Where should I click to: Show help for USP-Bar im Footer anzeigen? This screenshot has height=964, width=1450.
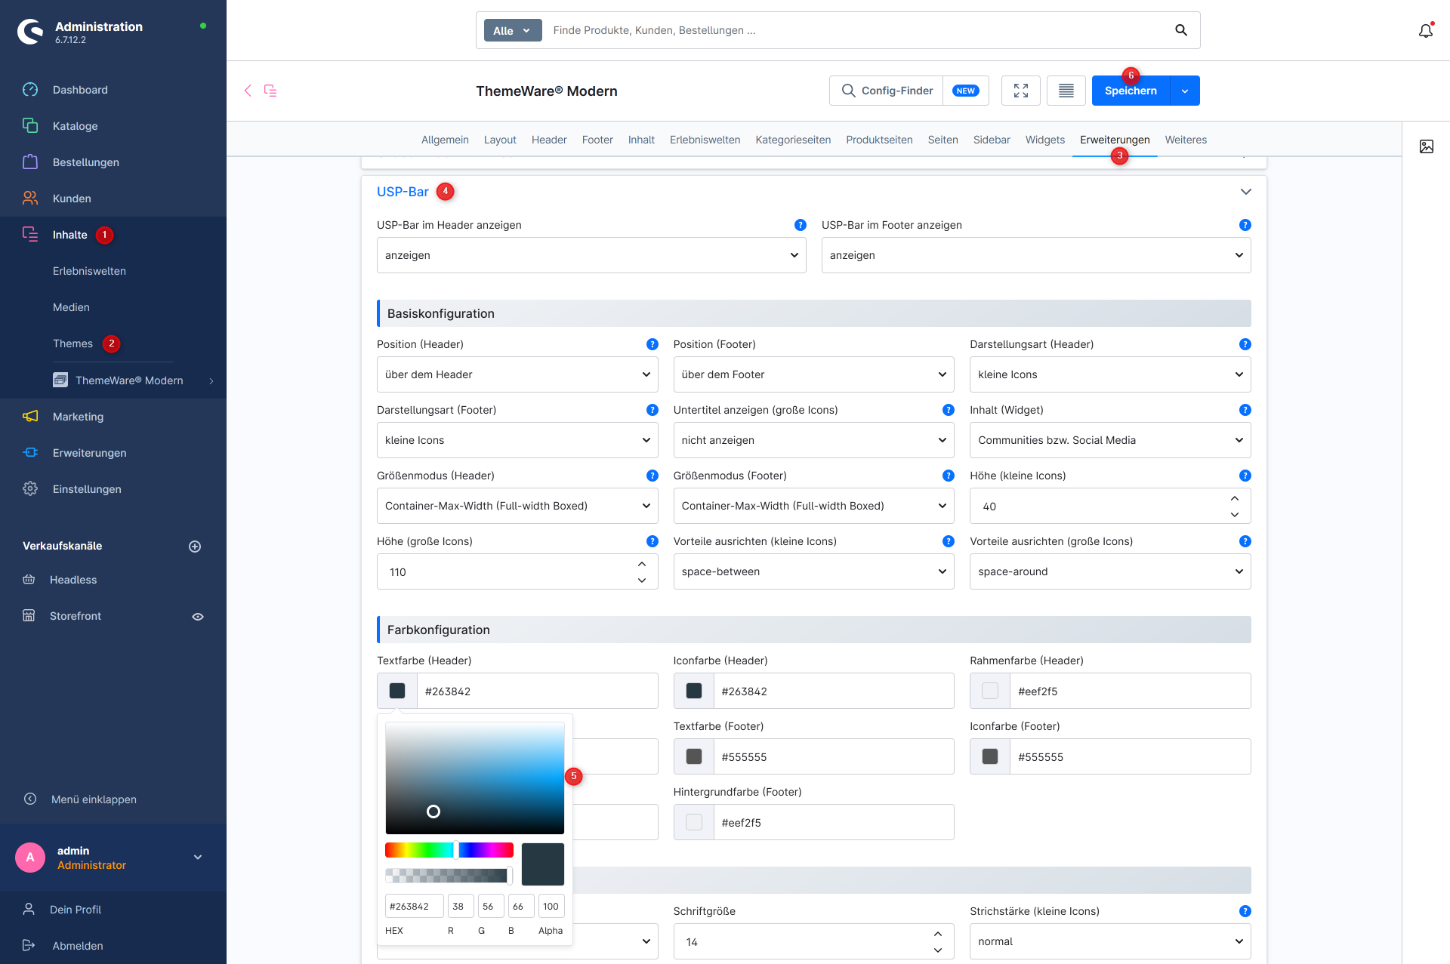pos(1245,225)
